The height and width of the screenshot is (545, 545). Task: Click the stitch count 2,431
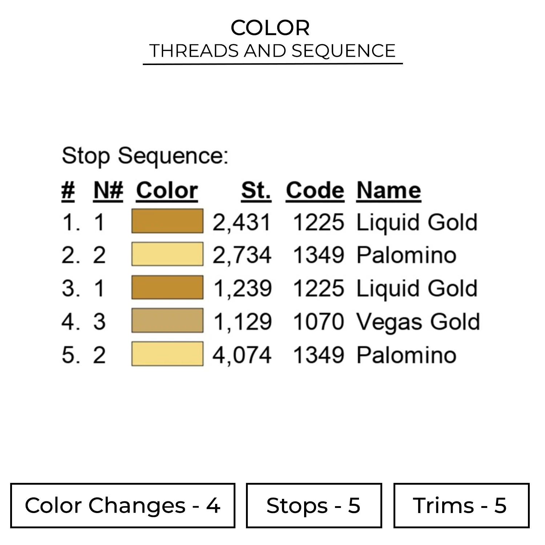(242, 222)
